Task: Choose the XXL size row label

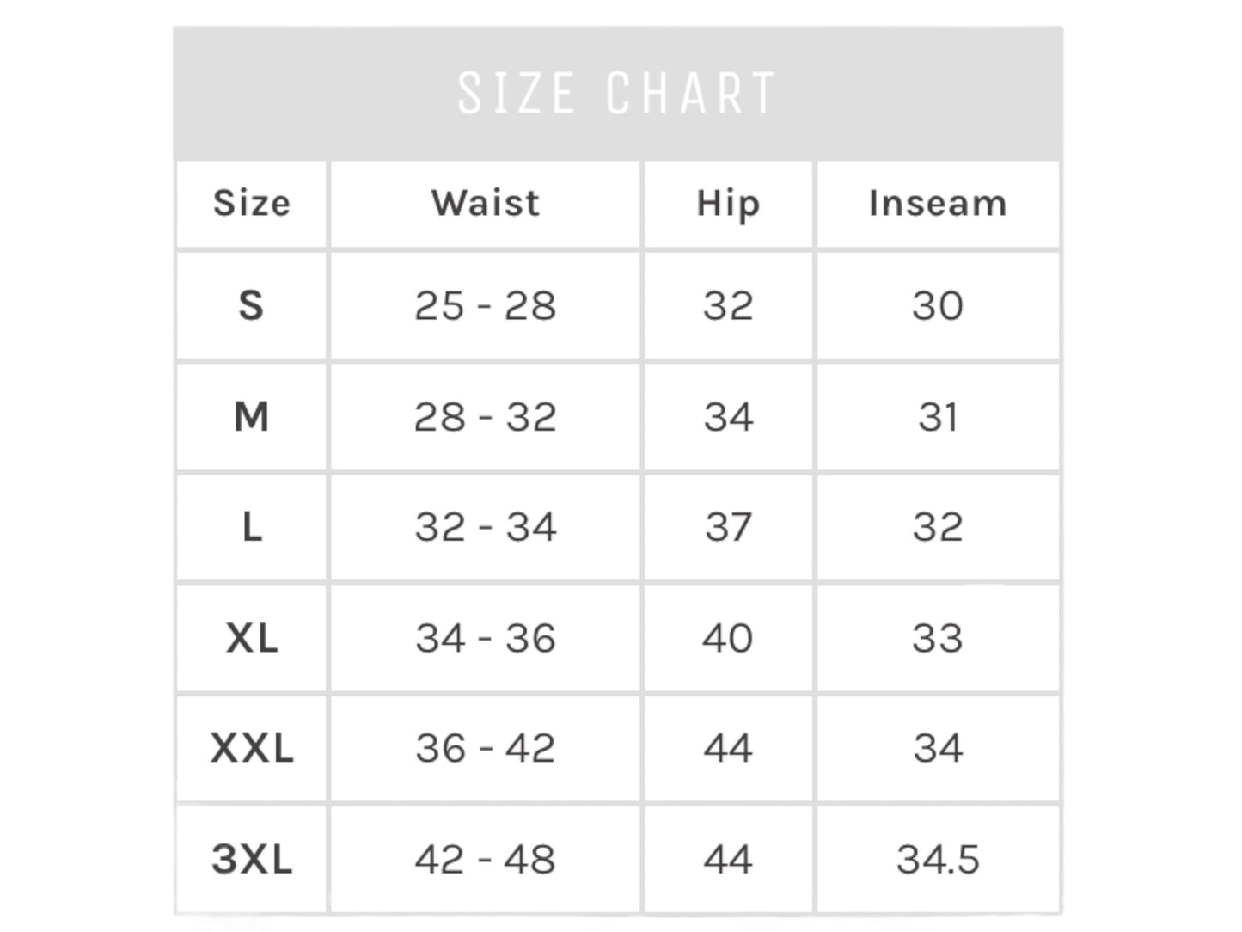Action: point(252,748)
